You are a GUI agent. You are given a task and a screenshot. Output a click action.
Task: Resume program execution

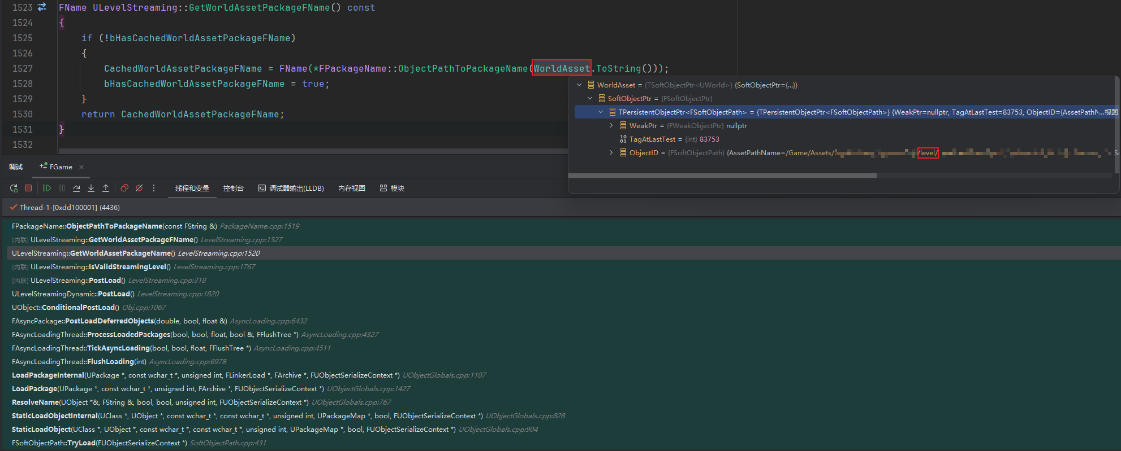[47, 188]
